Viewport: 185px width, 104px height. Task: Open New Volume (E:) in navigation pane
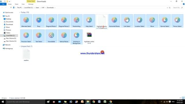11,38
